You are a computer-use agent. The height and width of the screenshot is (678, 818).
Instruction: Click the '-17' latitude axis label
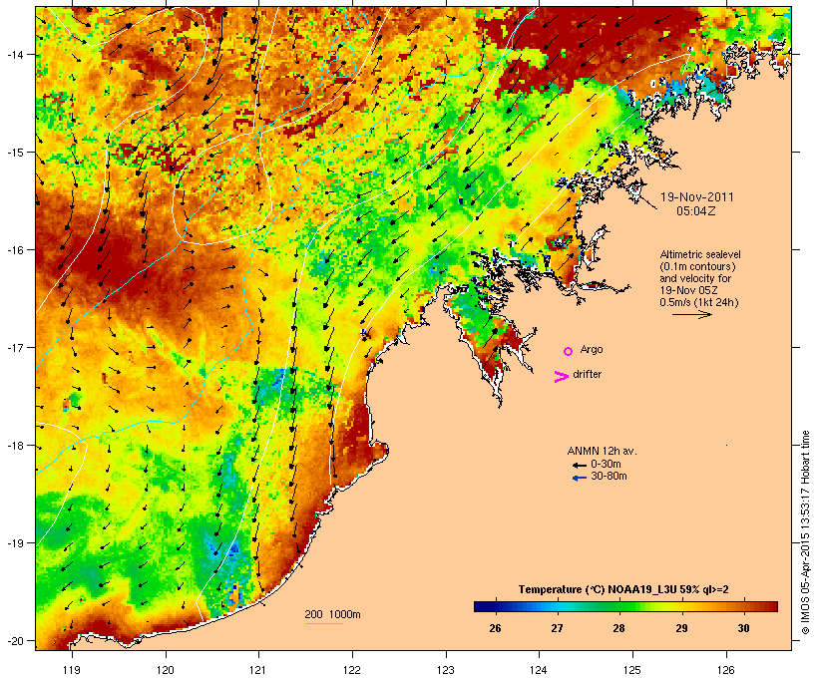coord(14,348)
